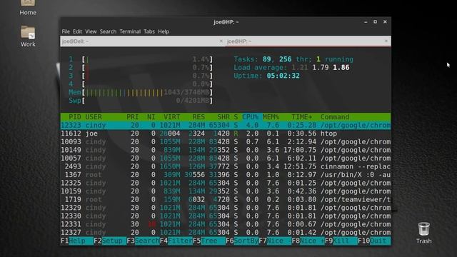Viewport: 457px width, 257px height.
Task: Open the Edit menu
Action: (77, 31)
